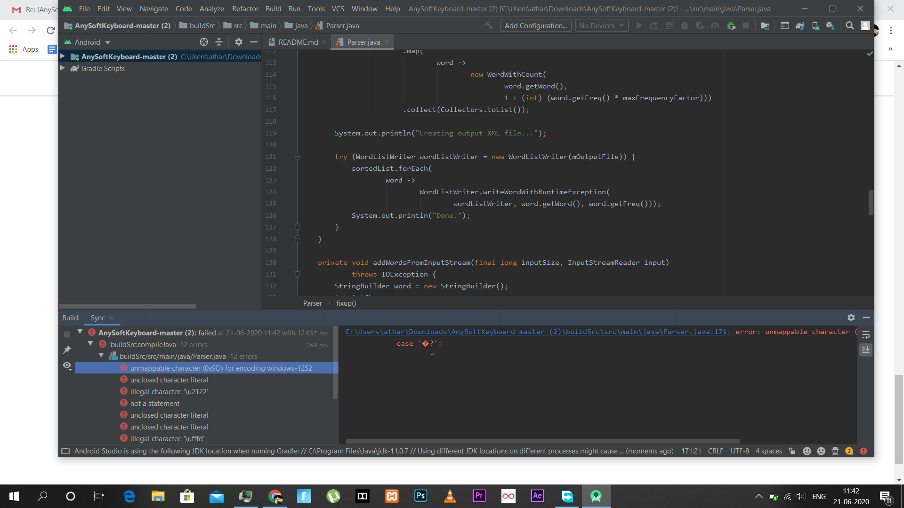The height and width of the screenshot is (508, 904).
Task: Open Build panel settings gear icon
Action: coord(851,318)
